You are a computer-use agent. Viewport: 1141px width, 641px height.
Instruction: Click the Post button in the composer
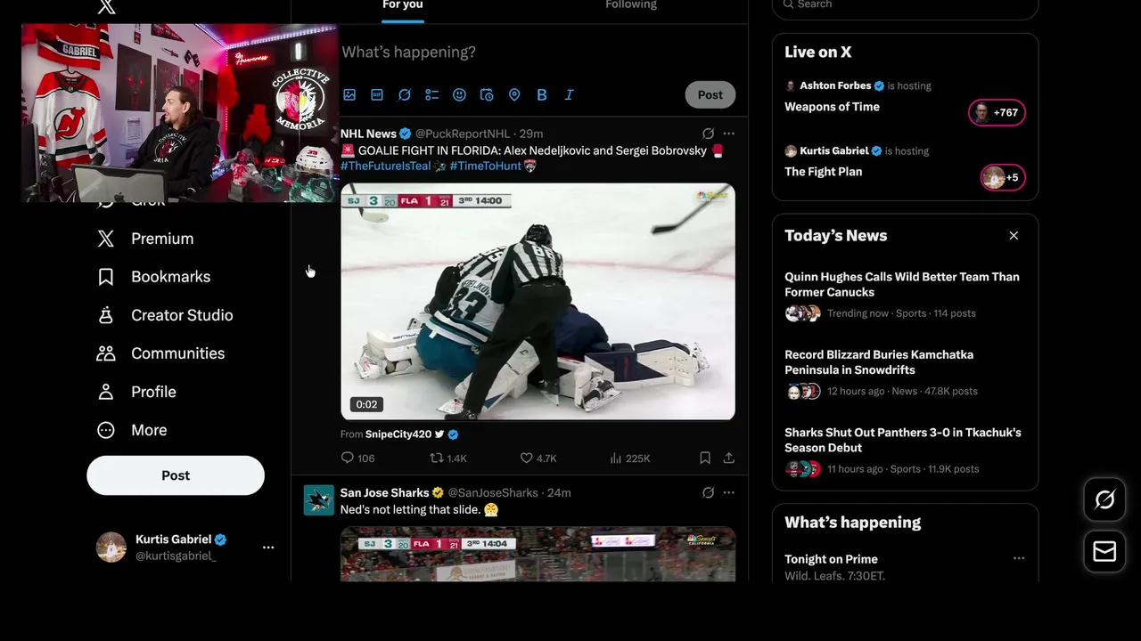[x=710, y=94]
